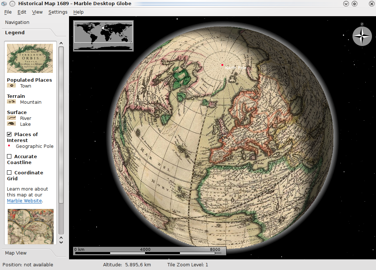Click the distance scale bar
Image resolution: width=376 pixels, height=270 pixels.
[x=149, y=251]
